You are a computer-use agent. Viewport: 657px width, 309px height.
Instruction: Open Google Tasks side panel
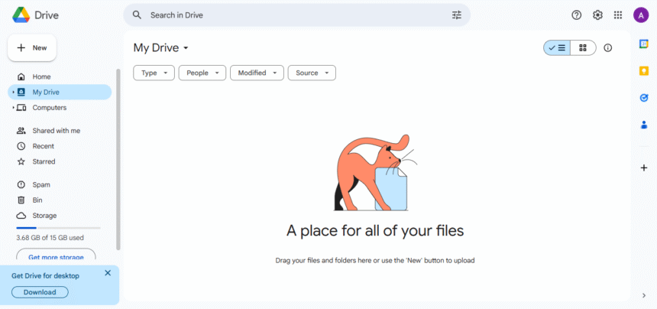click(644, 98)
